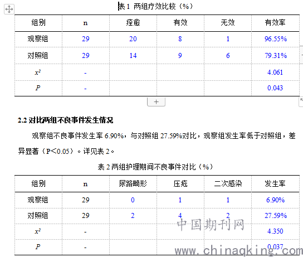The width and height of the screenshot is (303, 257).
Task: Click the value 20 in 观察组 row
Action: point(133,39)
